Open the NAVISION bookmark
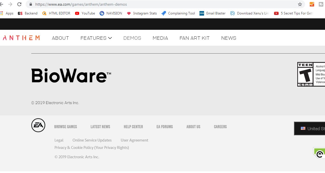 click(111, 13)
